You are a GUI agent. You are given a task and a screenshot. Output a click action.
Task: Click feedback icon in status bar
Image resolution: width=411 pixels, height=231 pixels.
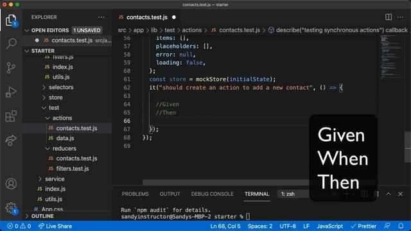pos(387,226)
